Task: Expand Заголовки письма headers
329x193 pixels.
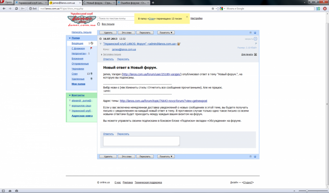Action: coord(112,54)
